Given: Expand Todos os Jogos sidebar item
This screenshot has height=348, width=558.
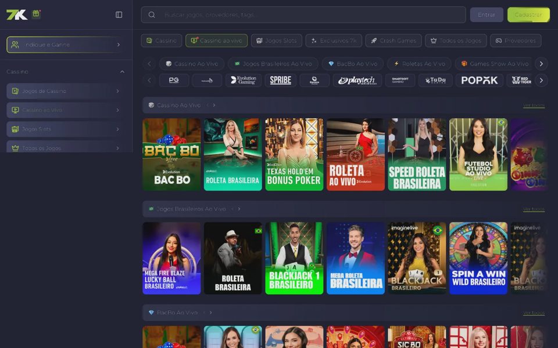Looking at the screenshot, I should [66, 147].
